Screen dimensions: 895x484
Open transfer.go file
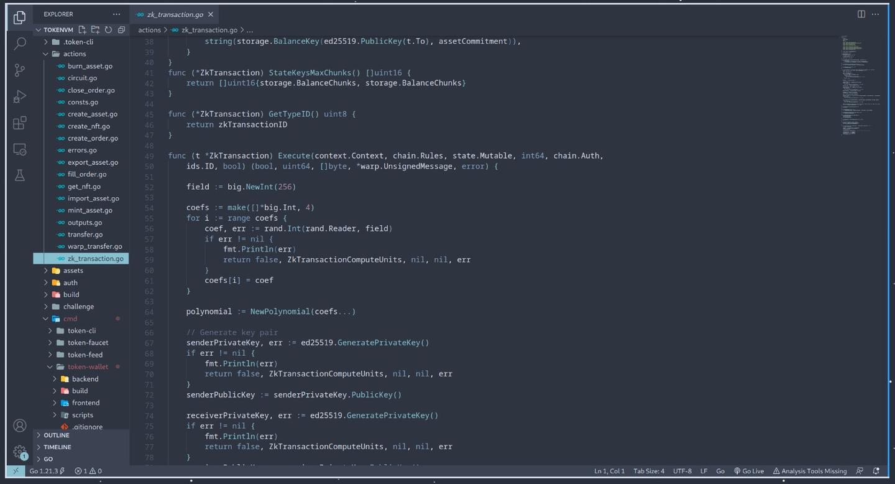coord(81,235)
